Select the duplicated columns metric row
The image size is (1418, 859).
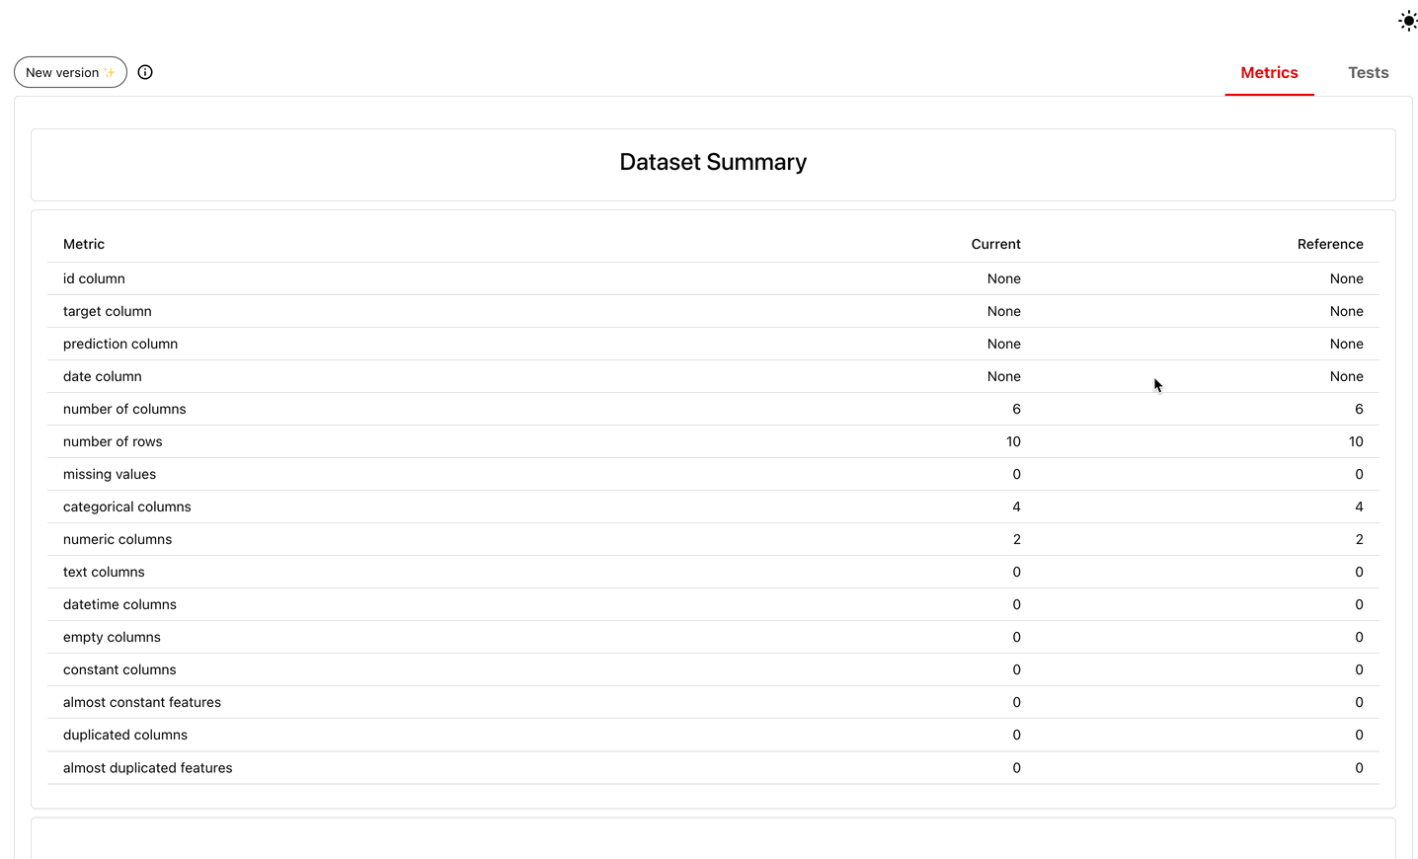(x=124, y=735)
